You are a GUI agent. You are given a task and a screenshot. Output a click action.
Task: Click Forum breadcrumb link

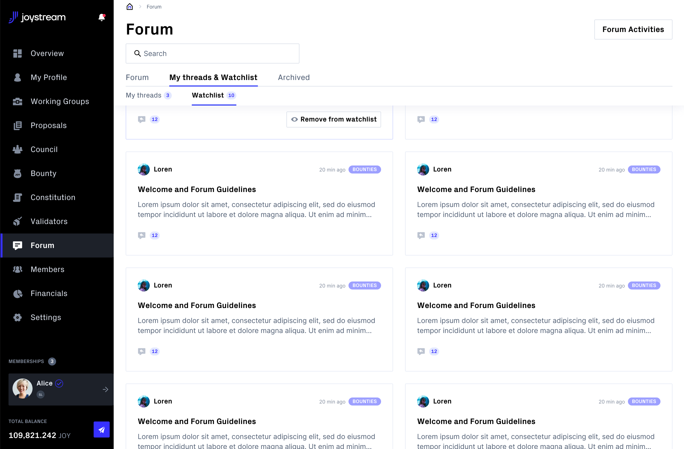[154, 6]
